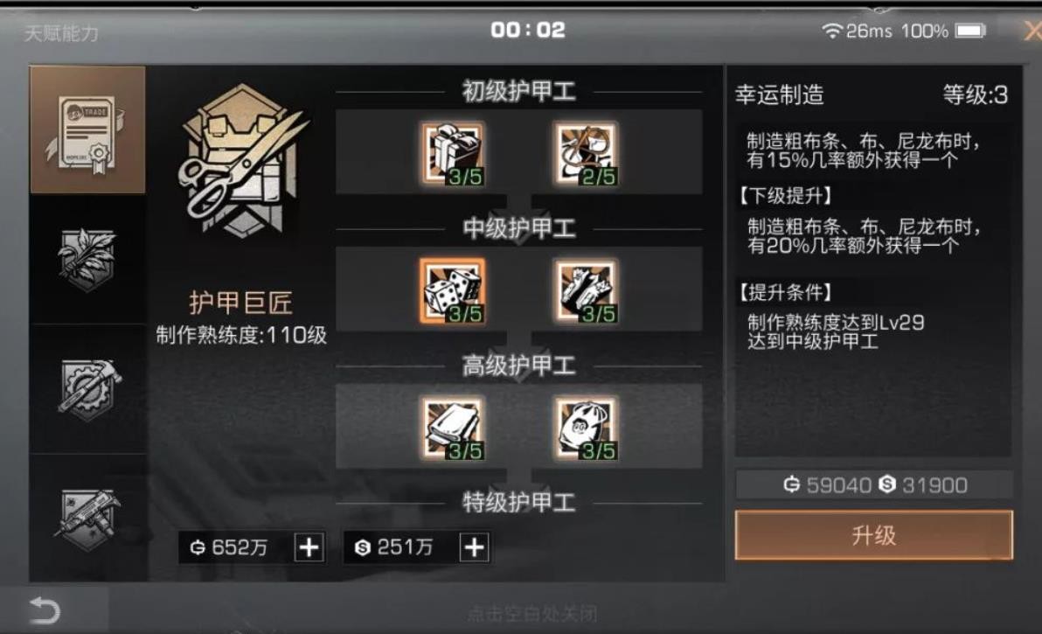
Task: Click the 特级护甲工 tier heading
Action: tap(519, 503)
